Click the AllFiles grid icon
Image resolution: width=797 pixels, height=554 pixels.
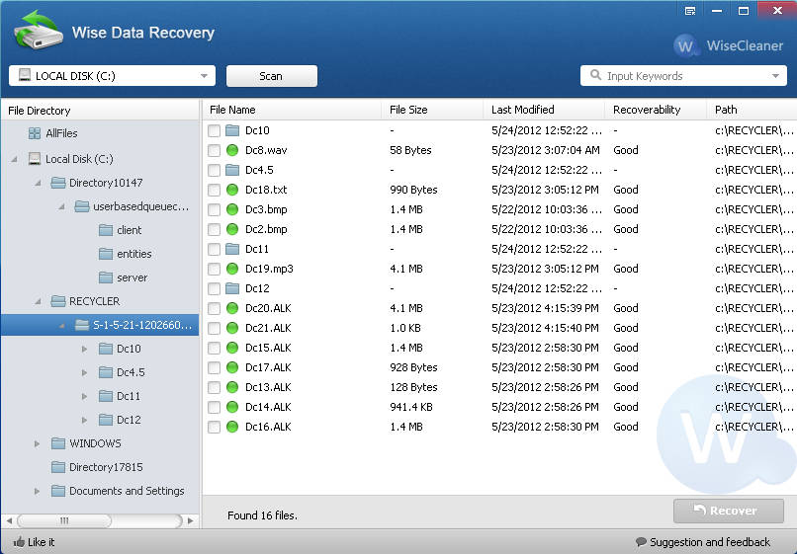click(x=35, y=133)
